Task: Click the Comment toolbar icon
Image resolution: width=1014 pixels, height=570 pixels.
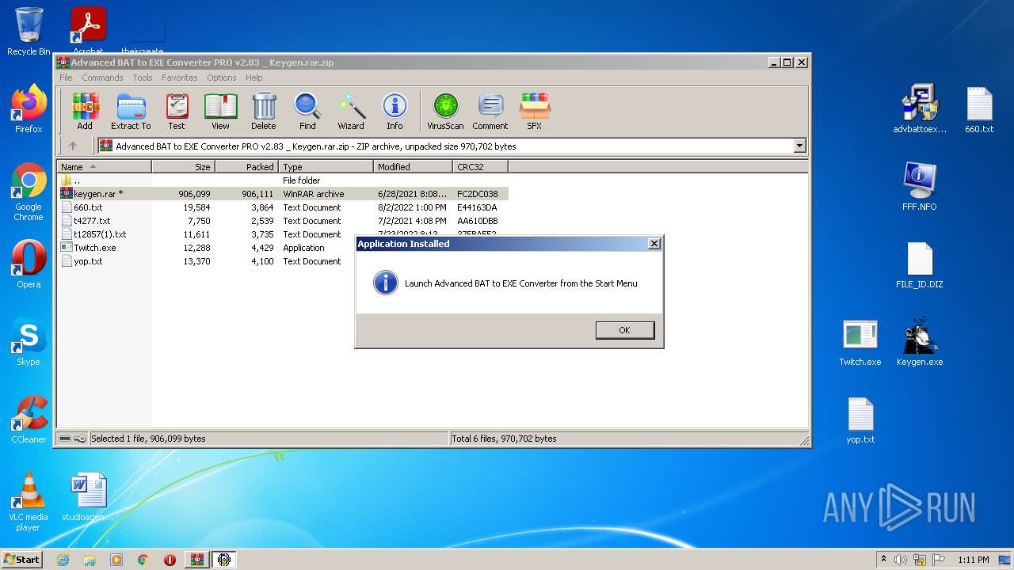Action: pos(490,112)
